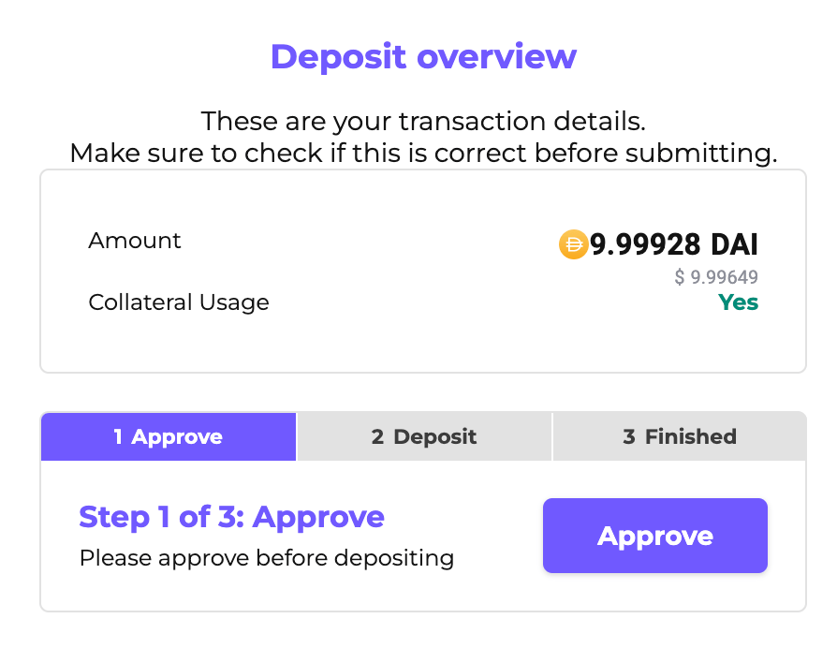Click the dollar sign beside 9.99649
Image resolution: width=837 pixels, height=648 pixels.
point(679,277)
